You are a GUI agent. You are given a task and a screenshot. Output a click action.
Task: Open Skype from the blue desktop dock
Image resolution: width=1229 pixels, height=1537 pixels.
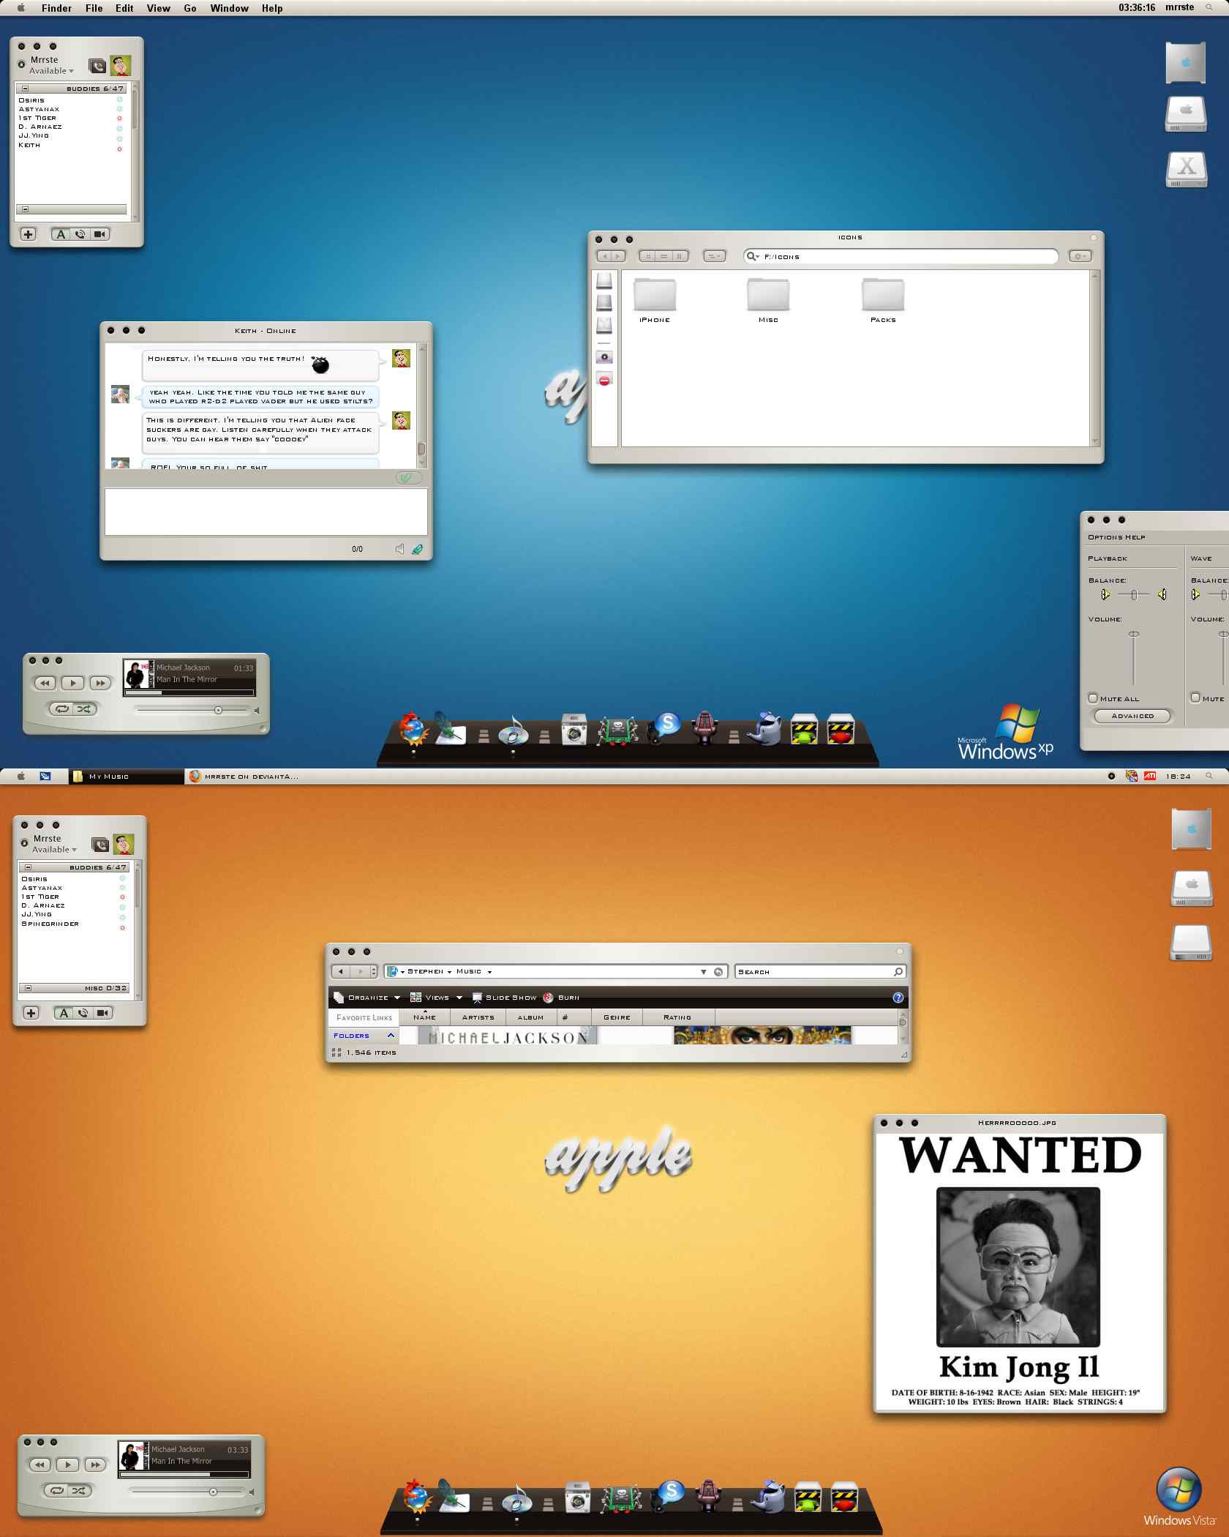pos(666,727)
